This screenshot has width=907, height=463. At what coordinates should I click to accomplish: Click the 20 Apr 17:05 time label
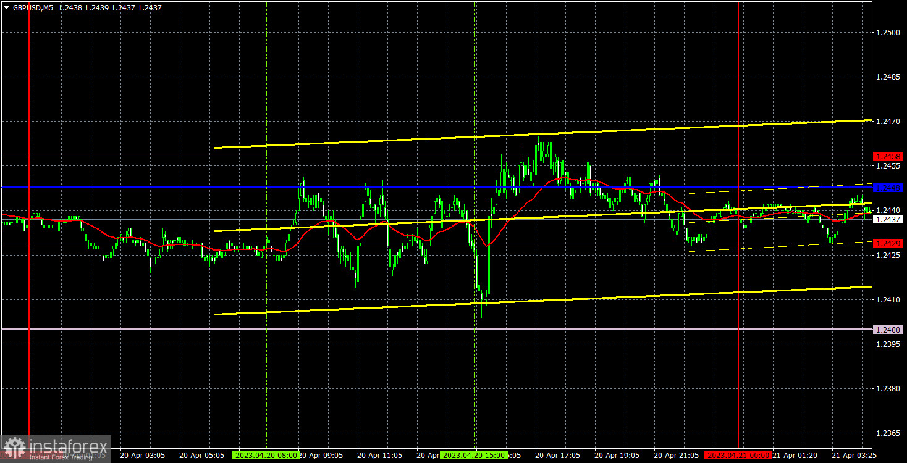tap(557, 455)
